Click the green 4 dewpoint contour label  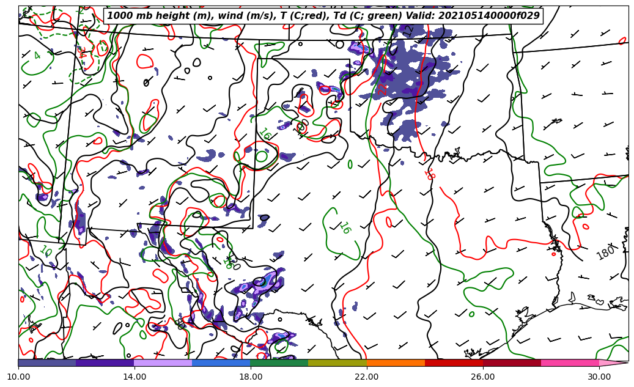(37, 56)
